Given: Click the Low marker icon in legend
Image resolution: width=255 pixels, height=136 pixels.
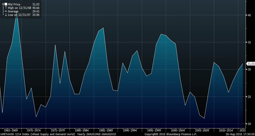Looking at the screenshot, I should point(6,15).
